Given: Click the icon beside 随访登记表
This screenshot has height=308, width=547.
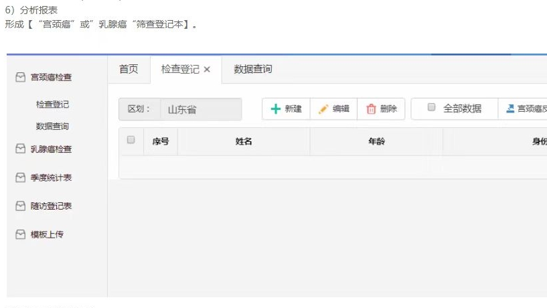Looking at the screenshot, I should [21, 206].
